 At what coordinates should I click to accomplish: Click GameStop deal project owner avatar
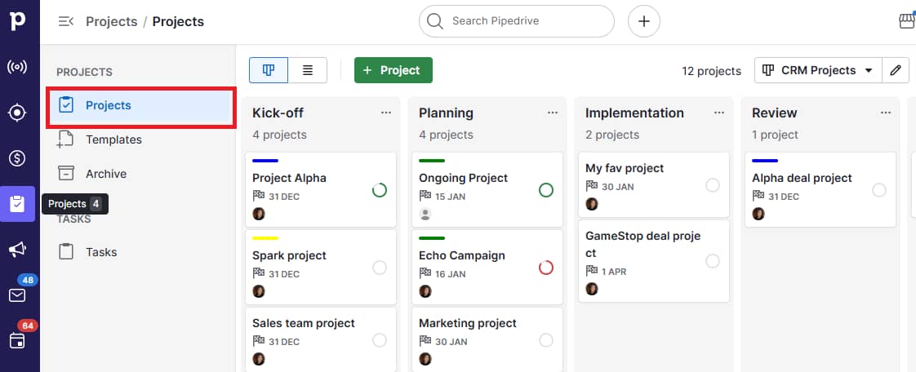[x=592, y=289]
